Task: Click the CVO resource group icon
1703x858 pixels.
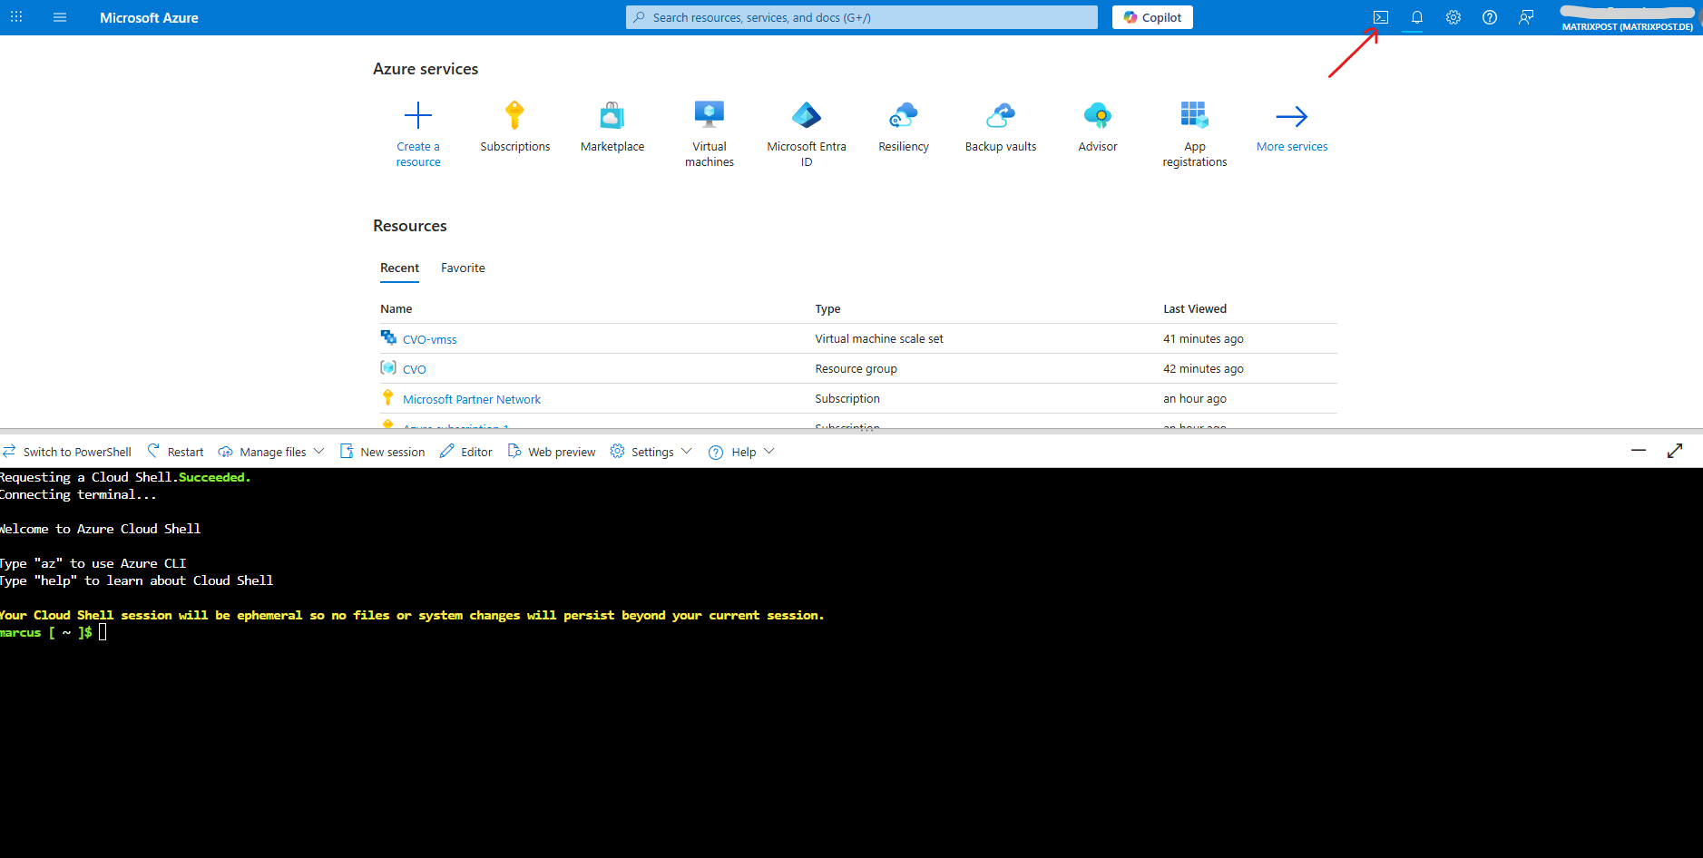Action: [x=388, y=367]
